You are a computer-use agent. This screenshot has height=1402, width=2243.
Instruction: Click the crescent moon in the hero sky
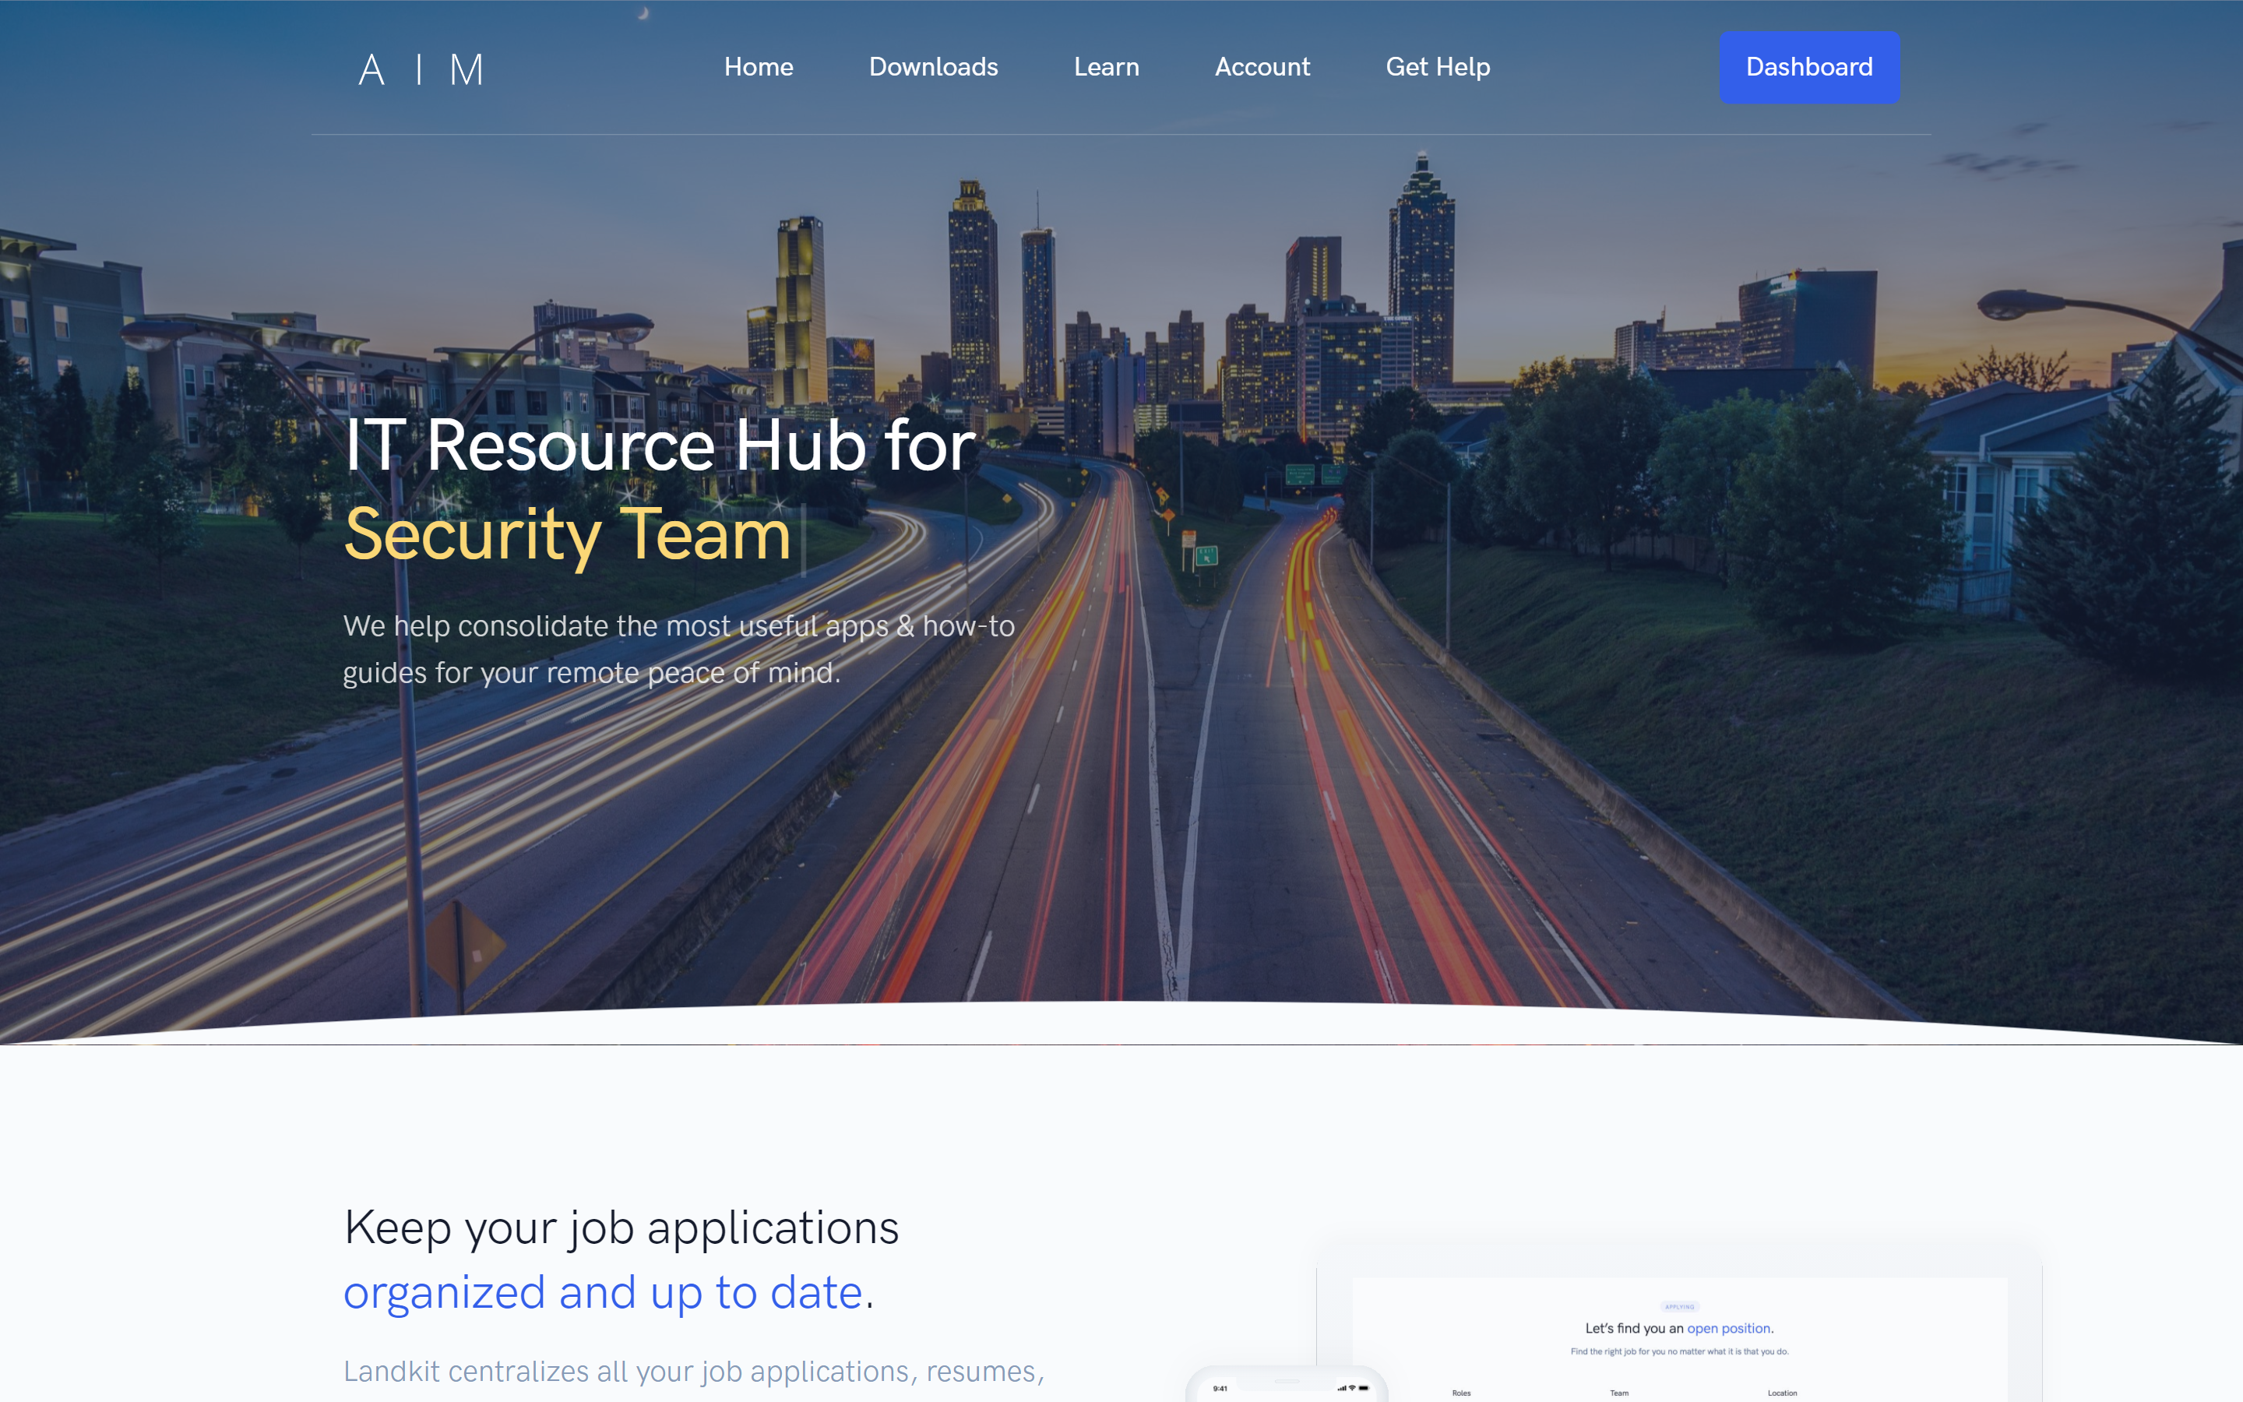tap(643, 13)
